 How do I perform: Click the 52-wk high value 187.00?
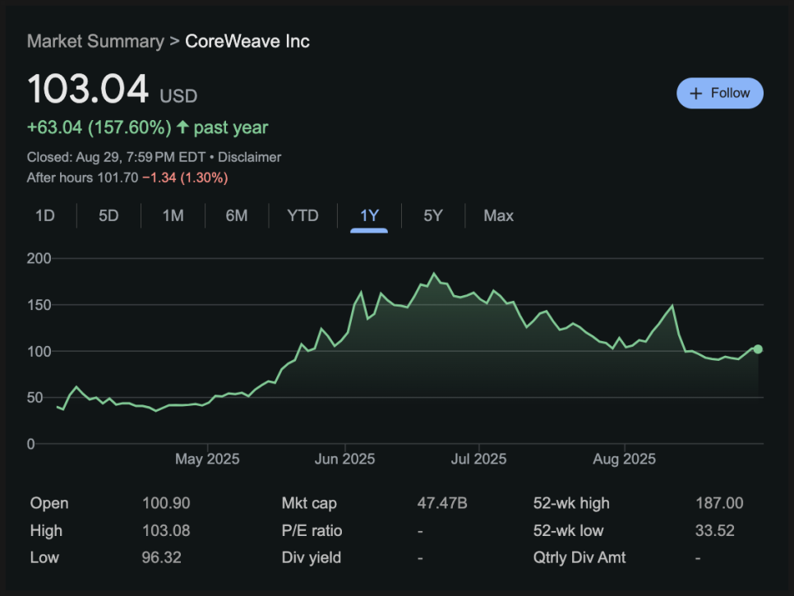click(719, 503)
